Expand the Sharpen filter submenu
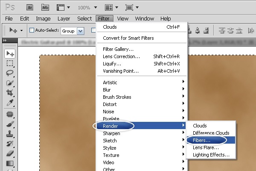This screenshot has width=256, height=171. pyautogui.click(x=142, y=133)
